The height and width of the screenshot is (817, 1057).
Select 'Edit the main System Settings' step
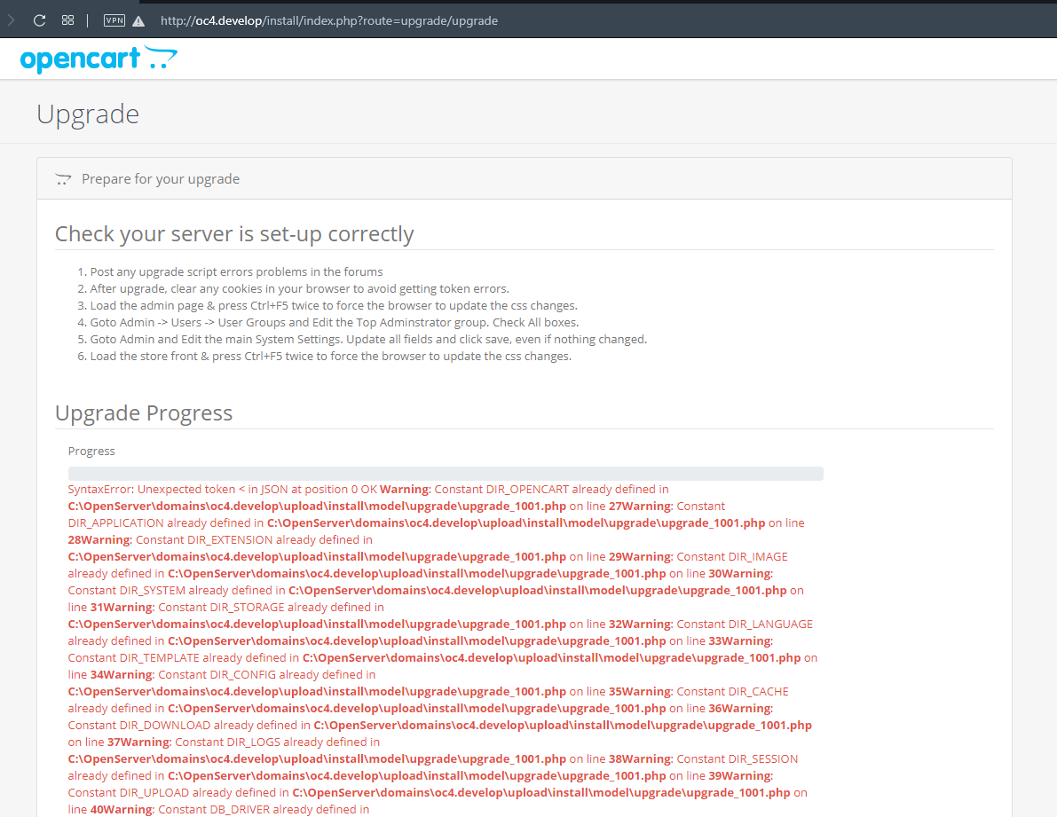point(368,339)
